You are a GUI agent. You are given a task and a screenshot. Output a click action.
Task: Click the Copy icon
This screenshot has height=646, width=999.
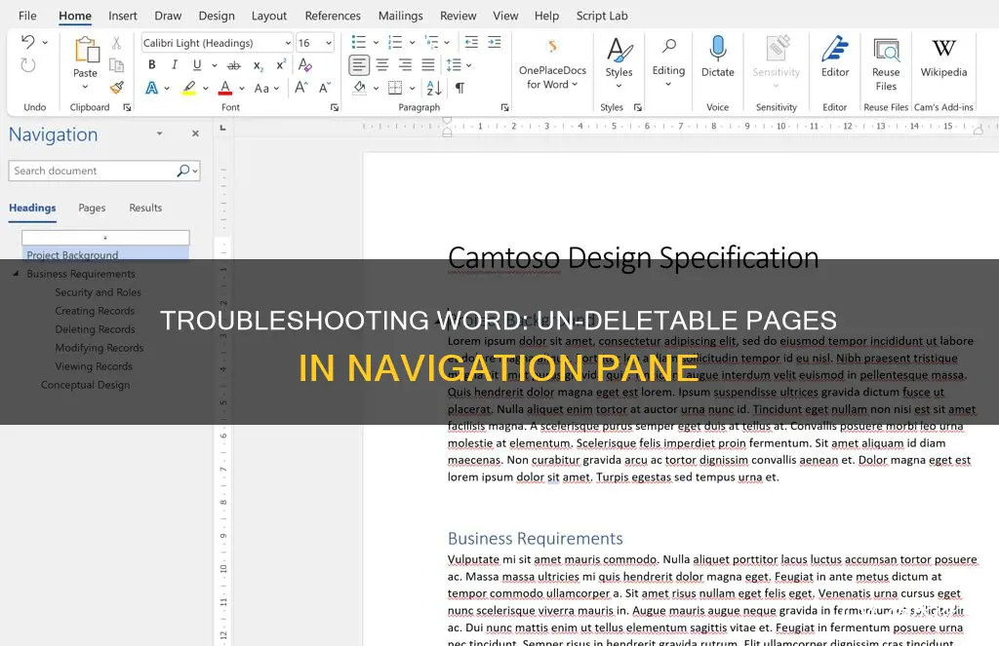click(117, 65)
